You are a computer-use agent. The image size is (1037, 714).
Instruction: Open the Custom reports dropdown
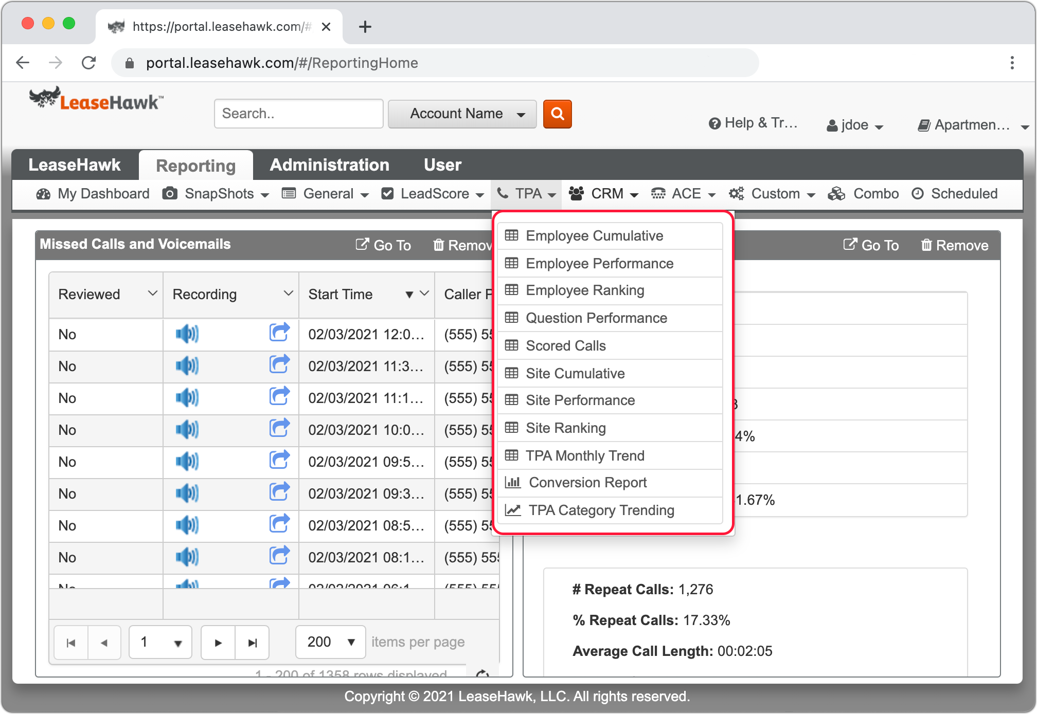tap(772, 194)
